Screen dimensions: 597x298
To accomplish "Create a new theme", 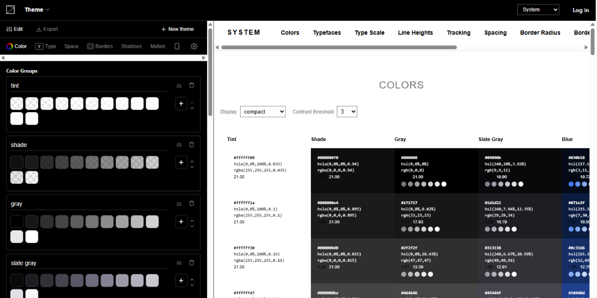I will pyautogui.click(x=177, y=29).
